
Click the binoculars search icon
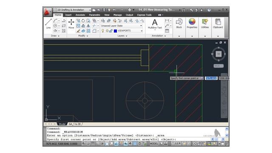(x=184, y=10)
